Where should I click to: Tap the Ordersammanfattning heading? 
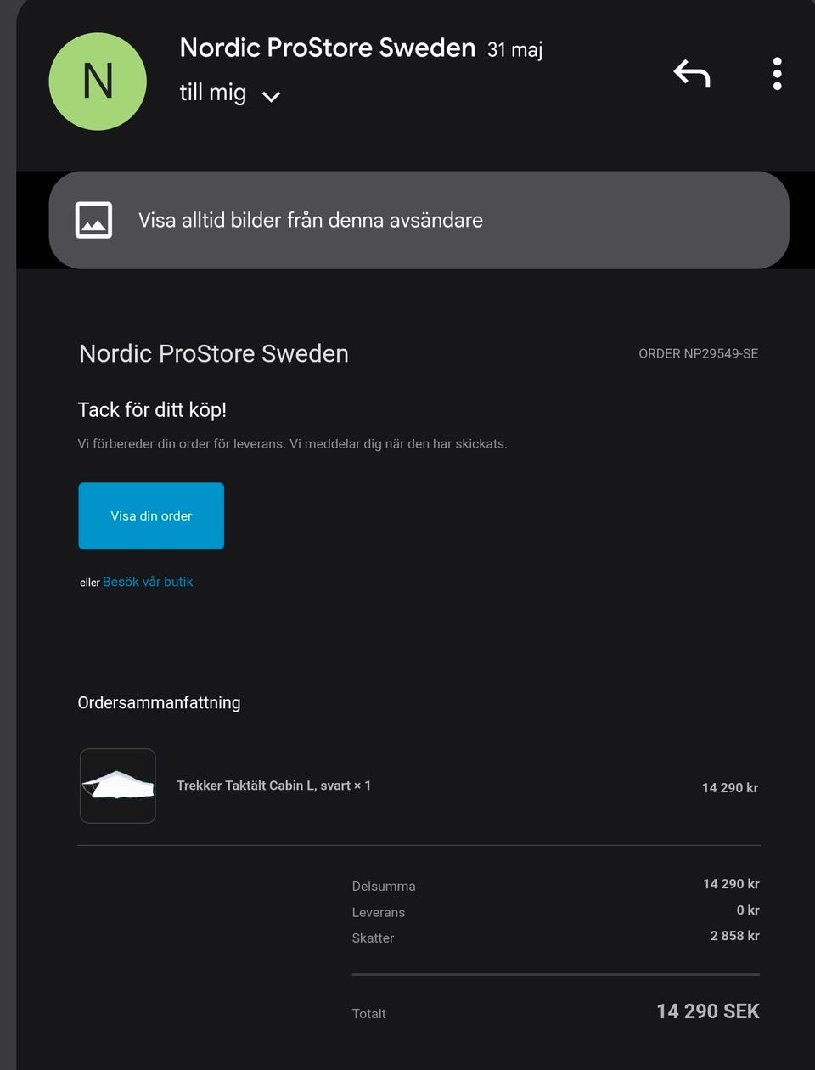click(159, 702)
